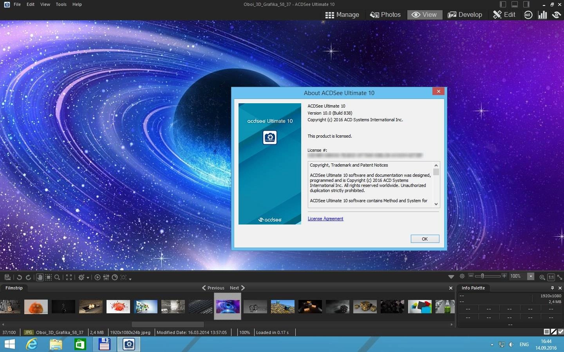Open the ACDSee eye logo icon

556,15
